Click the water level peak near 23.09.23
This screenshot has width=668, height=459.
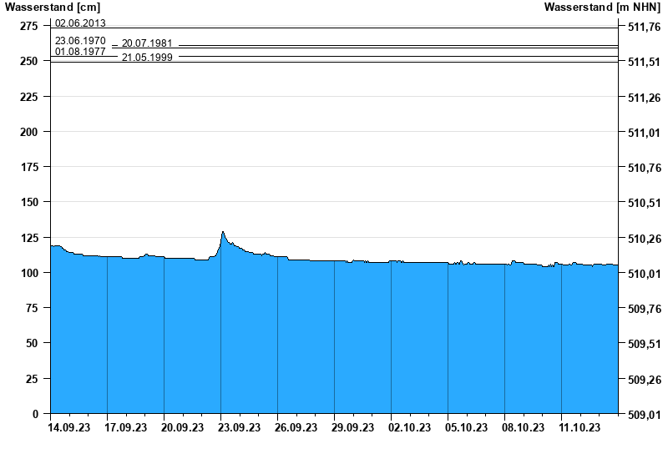pos(223,233)
